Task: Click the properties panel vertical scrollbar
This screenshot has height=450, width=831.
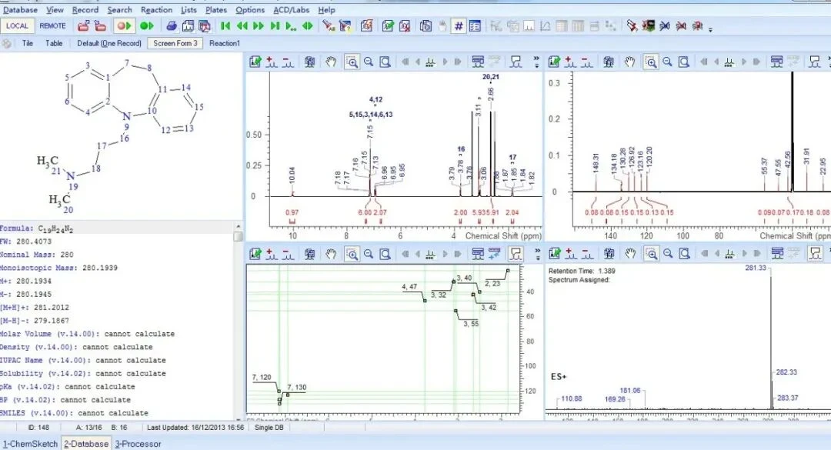Action: (238, 322)
